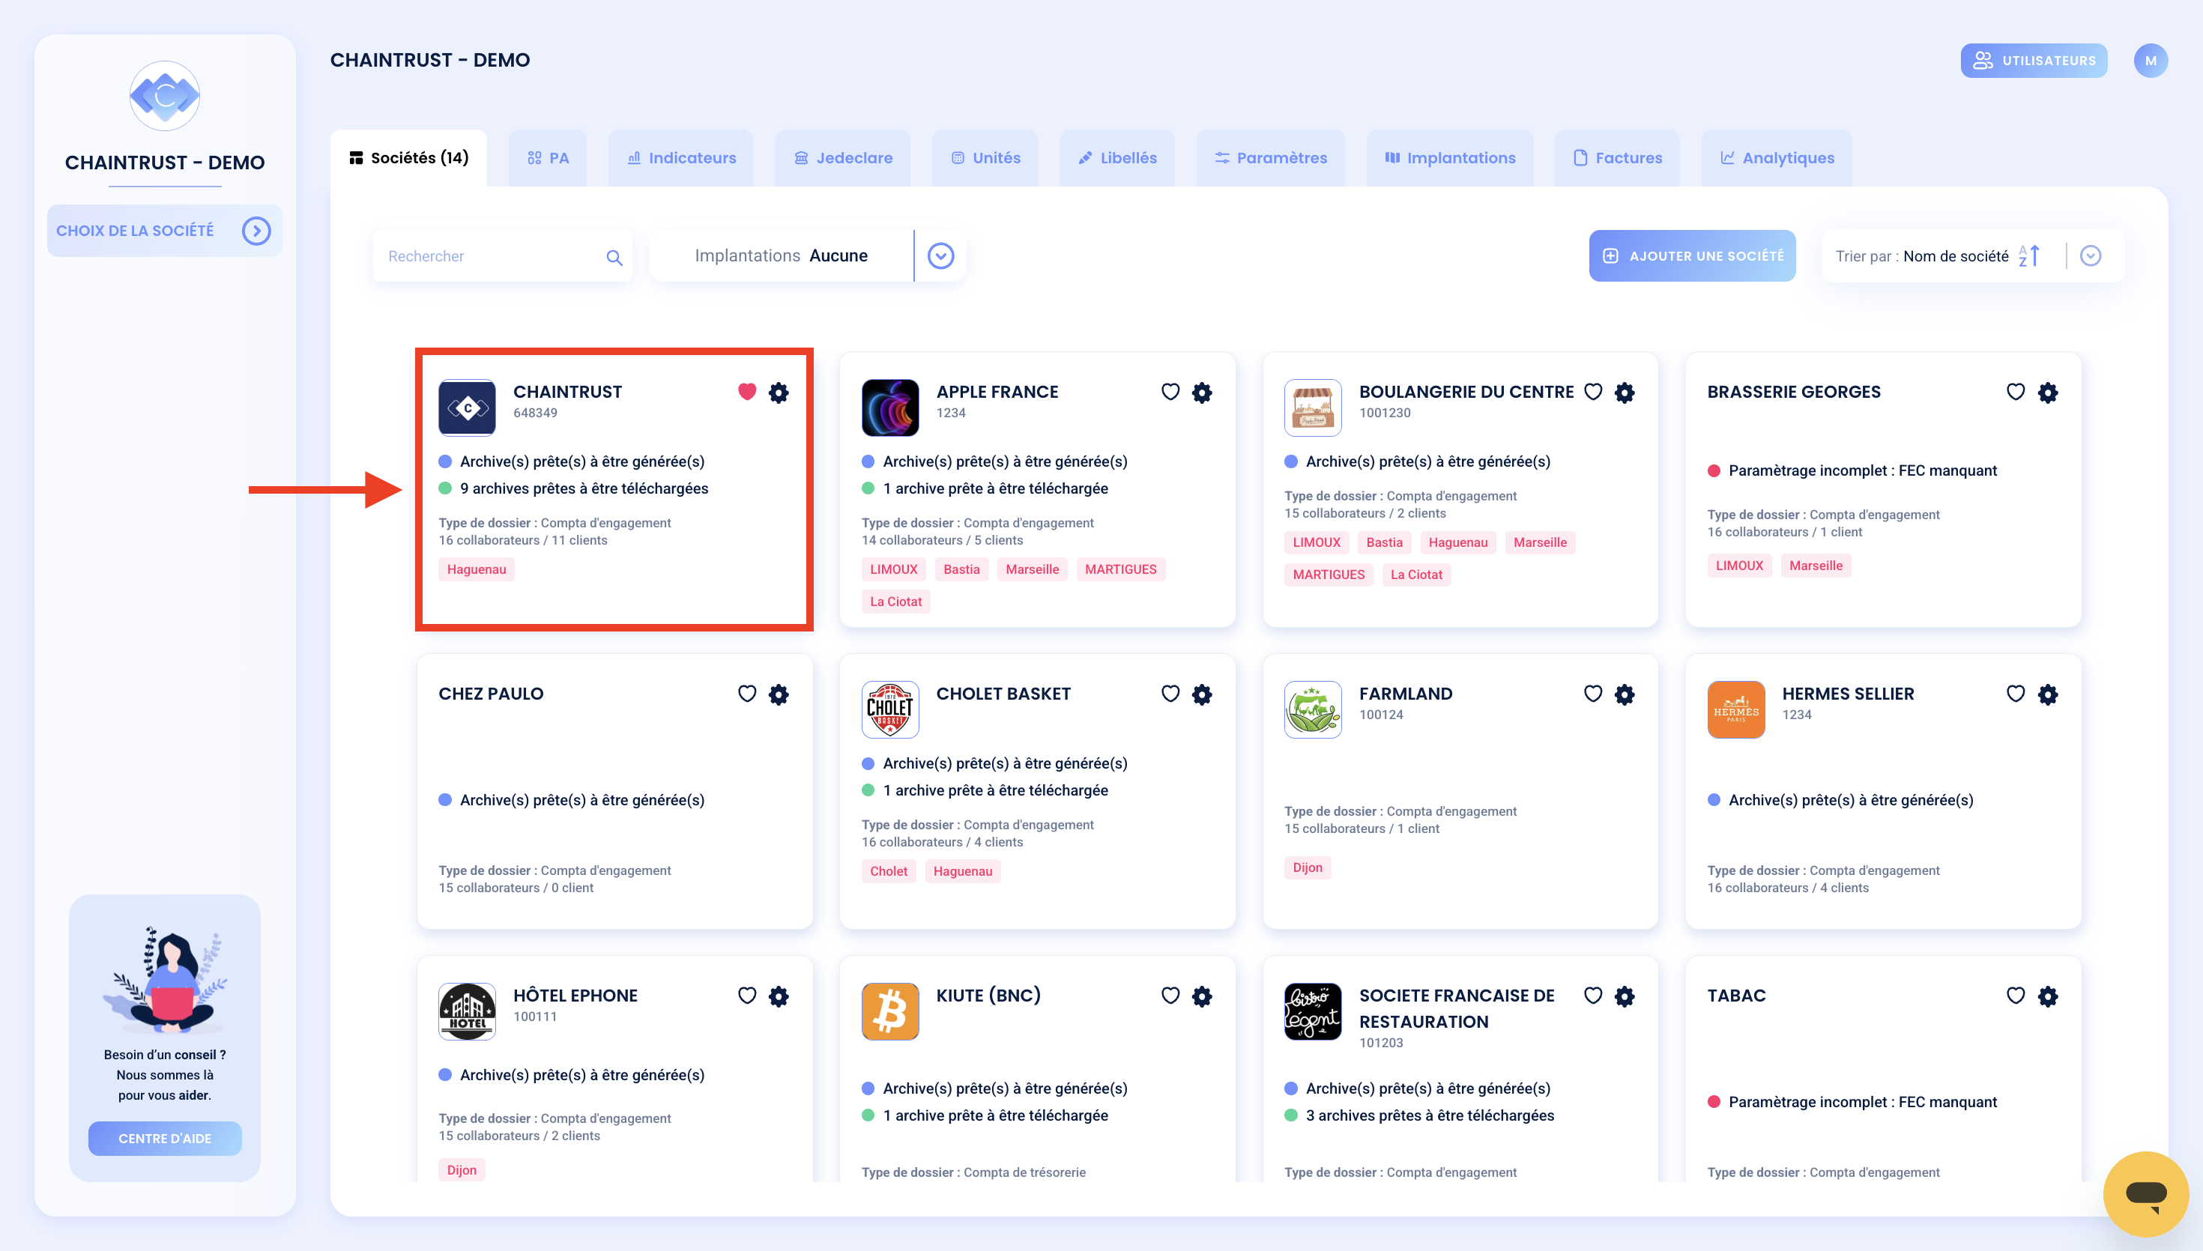Open settings gear for CHAINTRUST company
Image resolution: width=2203 pixels, height=1251 pixels.
click(779, 393)
